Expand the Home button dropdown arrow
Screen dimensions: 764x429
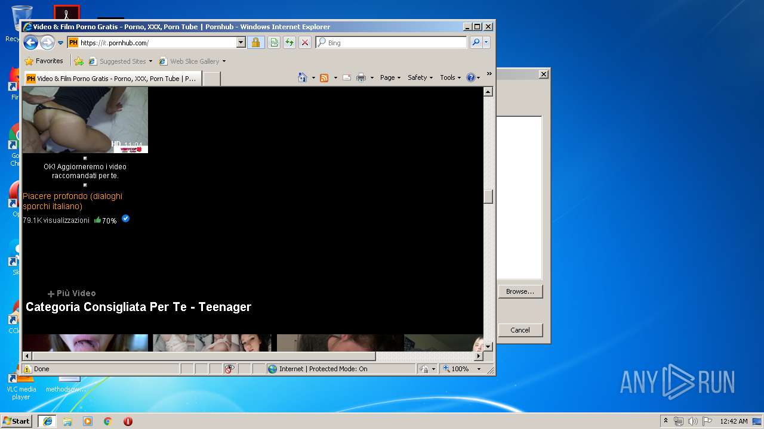pos(313,77)
